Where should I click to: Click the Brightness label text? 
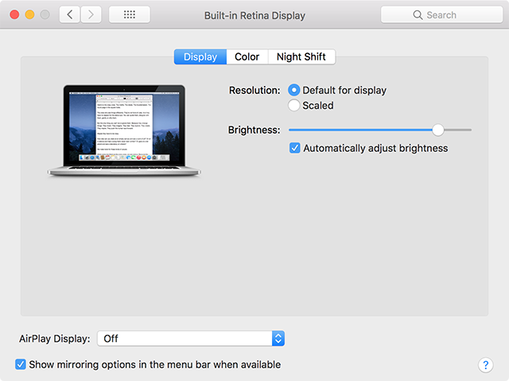[x=254, y=130]
